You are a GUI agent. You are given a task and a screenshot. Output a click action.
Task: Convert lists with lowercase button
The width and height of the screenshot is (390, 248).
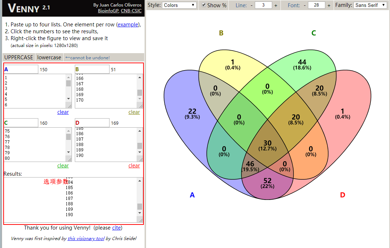click(49, 57)
